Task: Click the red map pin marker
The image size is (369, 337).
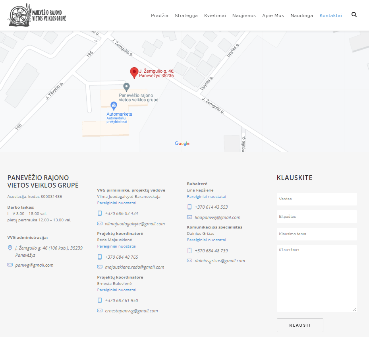Action: point(134,73)
